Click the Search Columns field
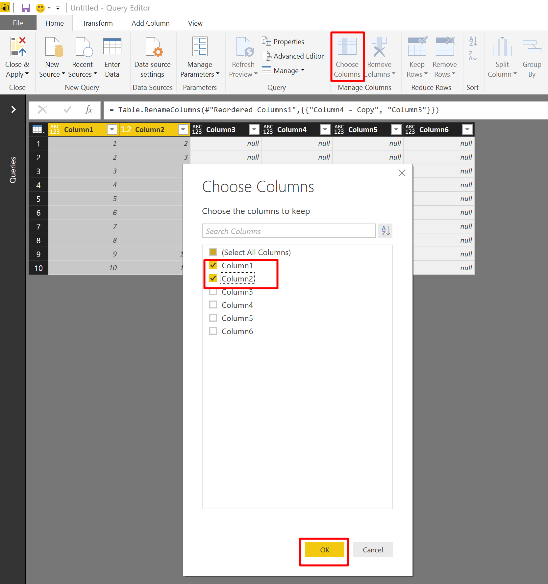The image size is (548, 584). pyautogui.click(x=289, y=231)
